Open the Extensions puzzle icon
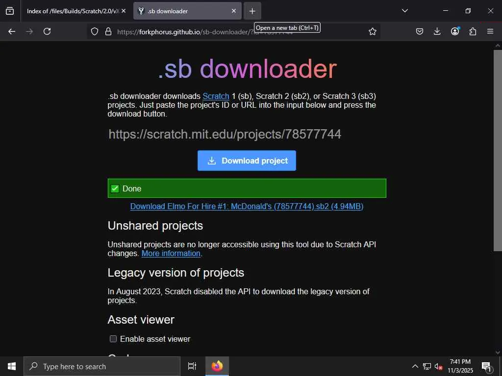The image size is (502, 376). click(x=473, y=31)
